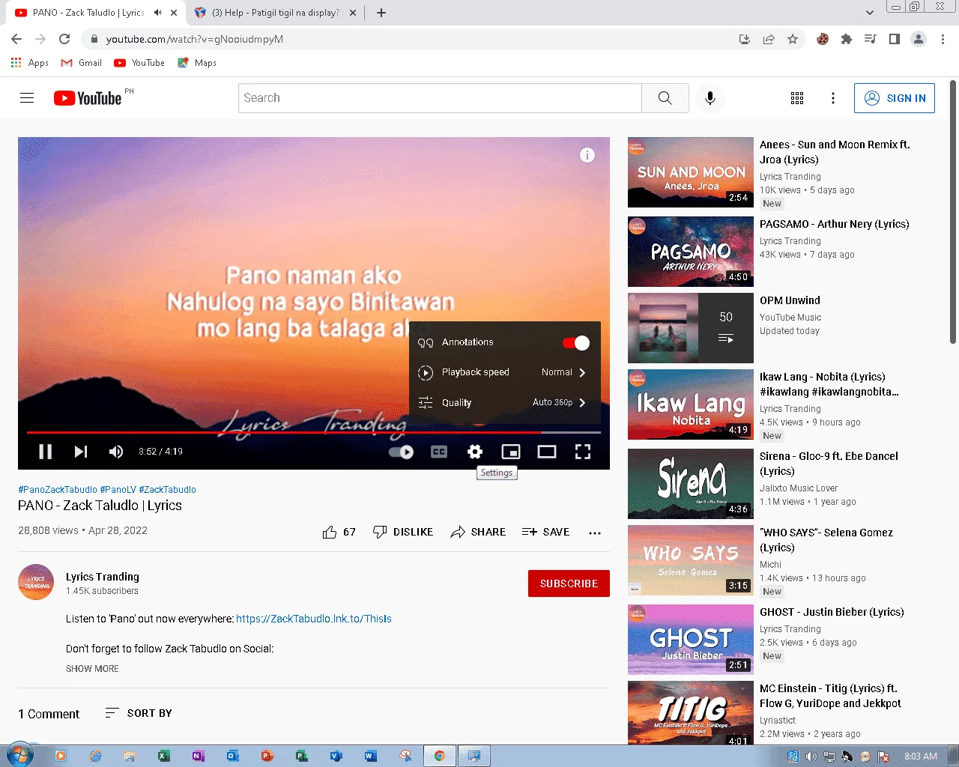The width and height of the screenshot is (959, 767).
Task: Open the Lyrics Tranding channel avatar
Action: 36,582
